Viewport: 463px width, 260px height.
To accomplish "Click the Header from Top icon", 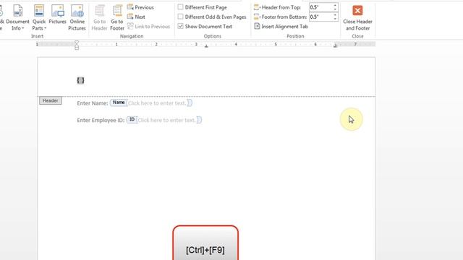I will click(257, 7).
